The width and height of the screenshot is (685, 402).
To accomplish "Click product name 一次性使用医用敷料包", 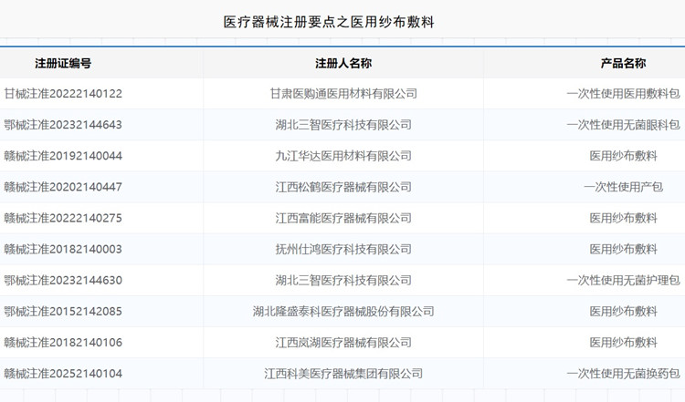I will coord(624,94).
